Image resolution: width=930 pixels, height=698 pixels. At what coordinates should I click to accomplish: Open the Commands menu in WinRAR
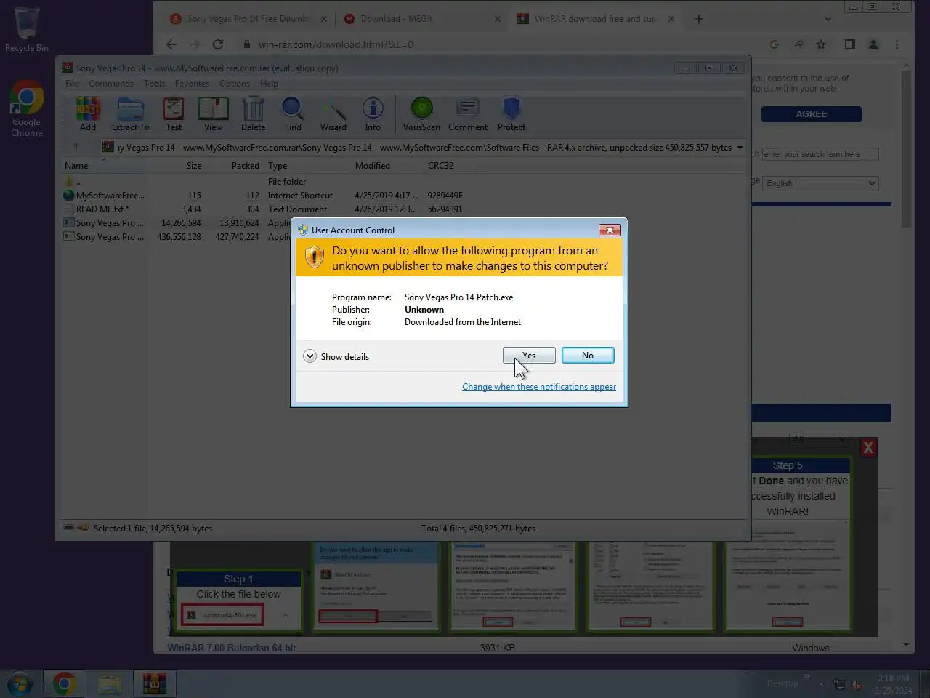coord(111,84)
